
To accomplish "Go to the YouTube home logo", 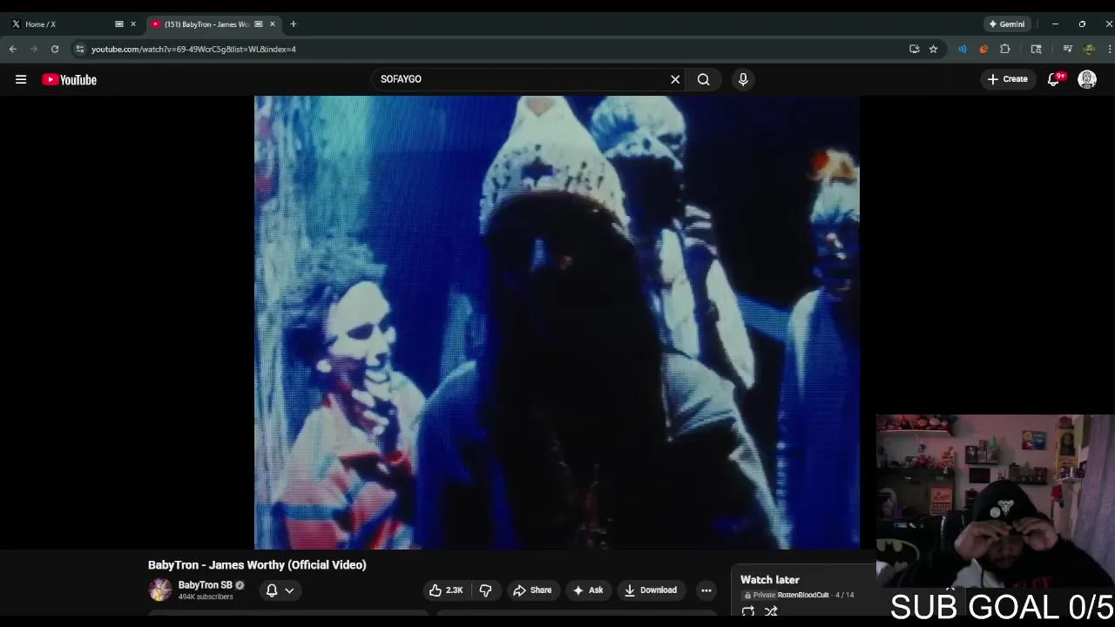I will (70, 79).
